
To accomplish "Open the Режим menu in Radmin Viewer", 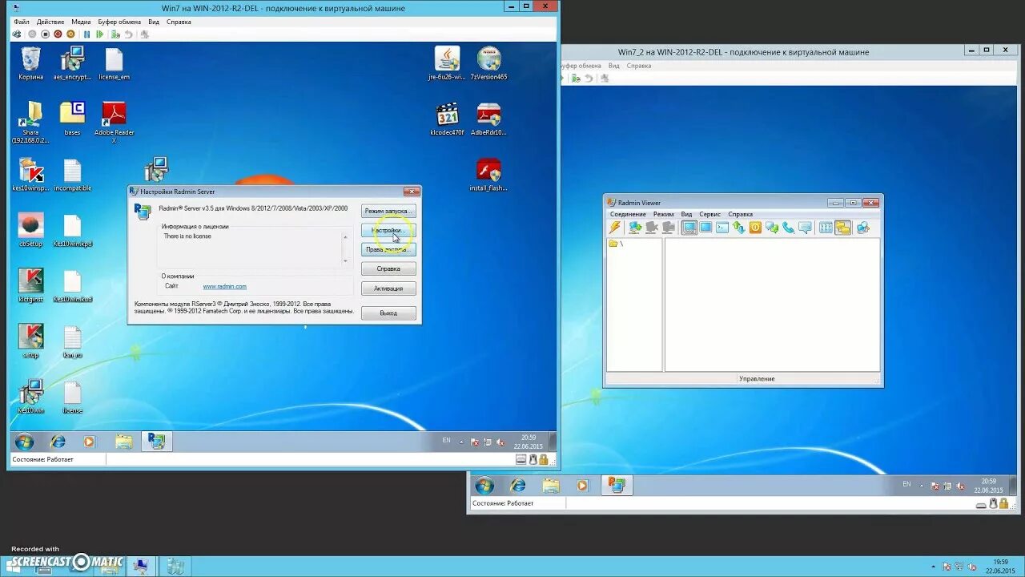I will tap(663, 214).
